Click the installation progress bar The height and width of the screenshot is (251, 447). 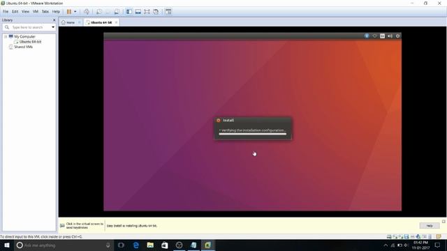253,134
